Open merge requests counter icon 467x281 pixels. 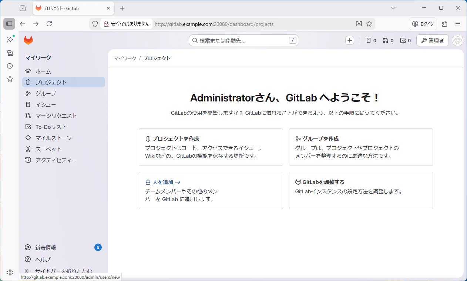pyautogui.click(x=388, y=41)
